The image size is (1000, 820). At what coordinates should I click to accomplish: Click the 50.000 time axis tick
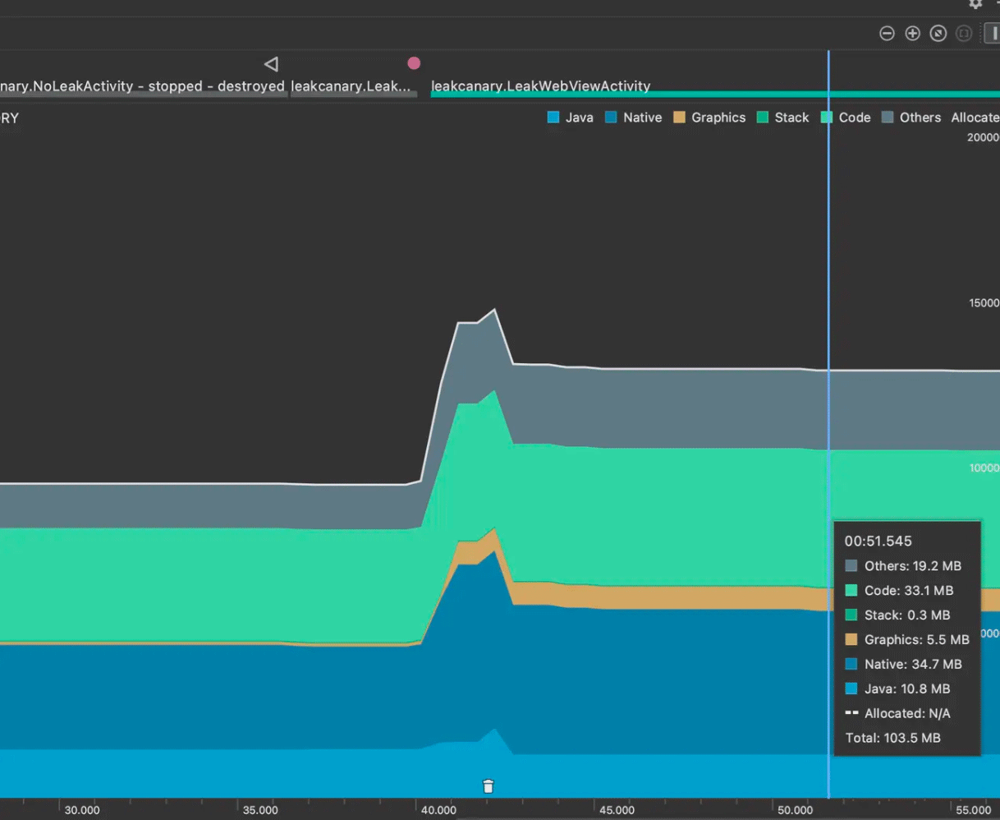(x=796, y=810)
